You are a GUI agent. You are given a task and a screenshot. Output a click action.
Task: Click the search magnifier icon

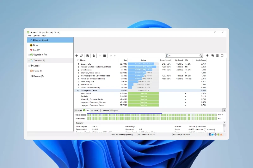[201, 56]
